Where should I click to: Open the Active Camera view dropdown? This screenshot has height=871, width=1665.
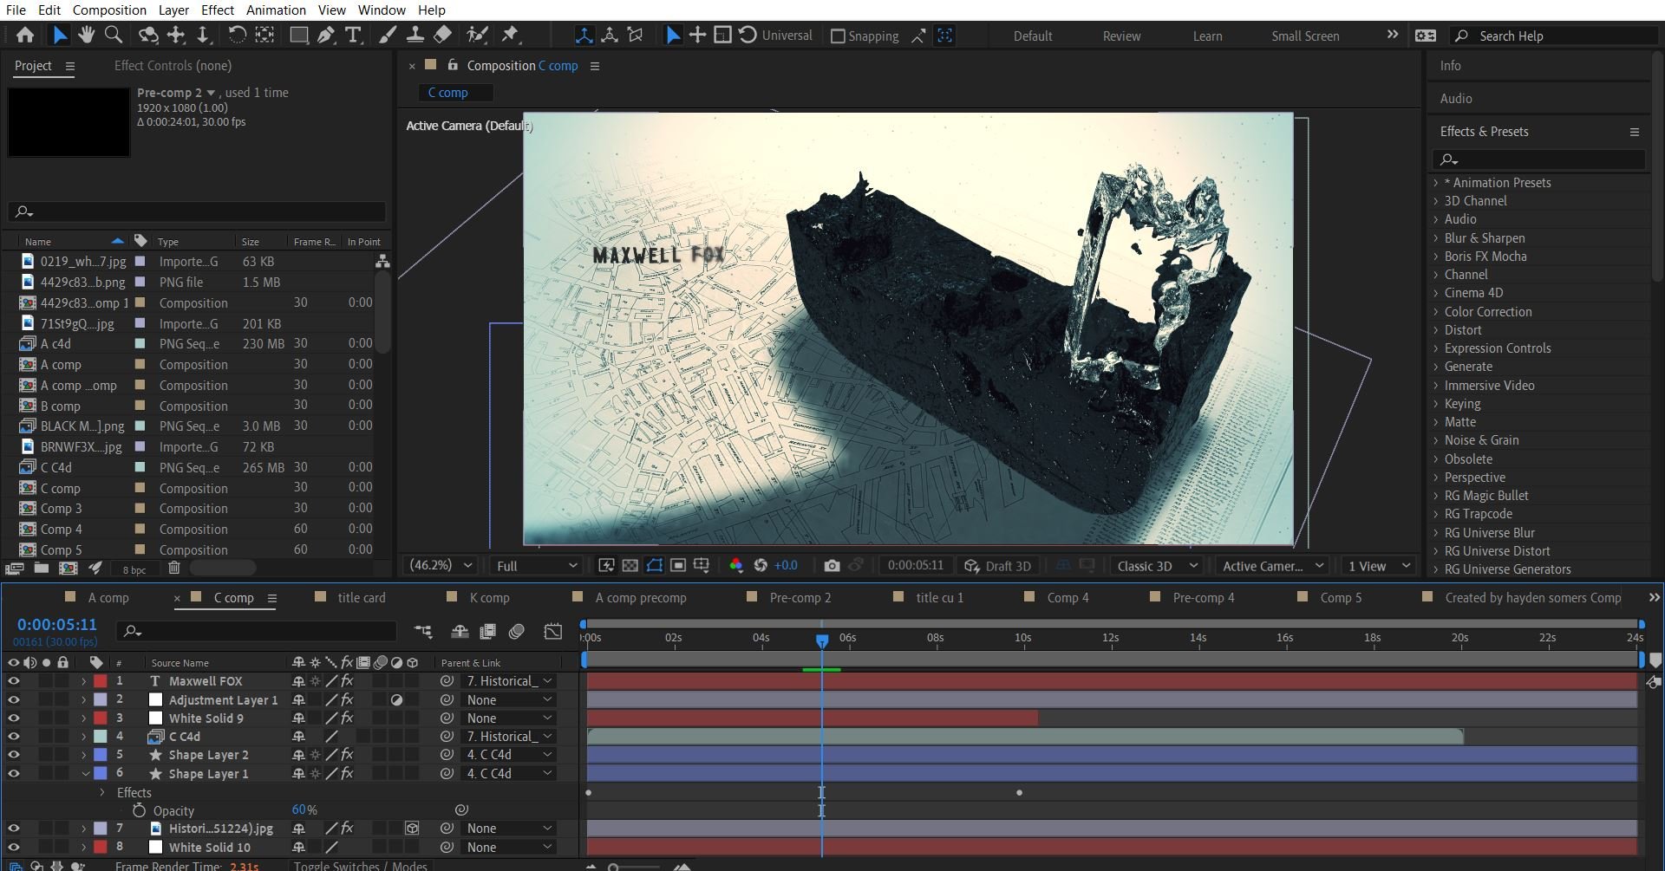(1272, 566)
